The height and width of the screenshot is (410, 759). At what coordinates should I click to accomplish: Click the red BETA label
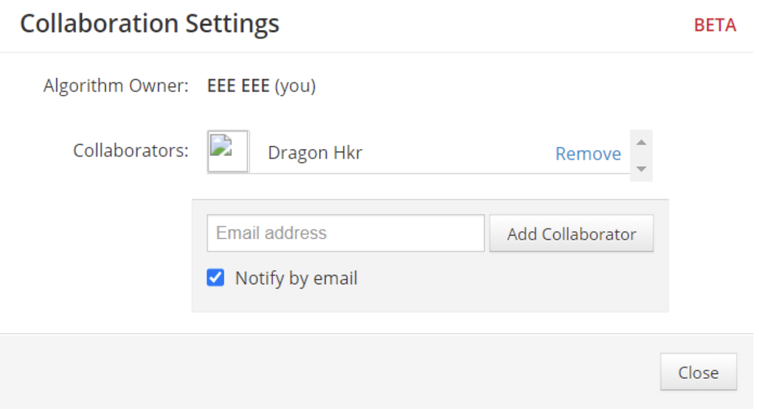715,25
